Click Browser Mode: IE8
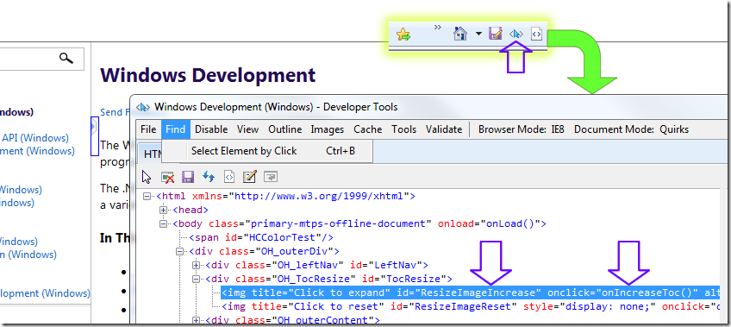Image resolution: width=731 pixels, height=327 pixels. pos(522,129)
